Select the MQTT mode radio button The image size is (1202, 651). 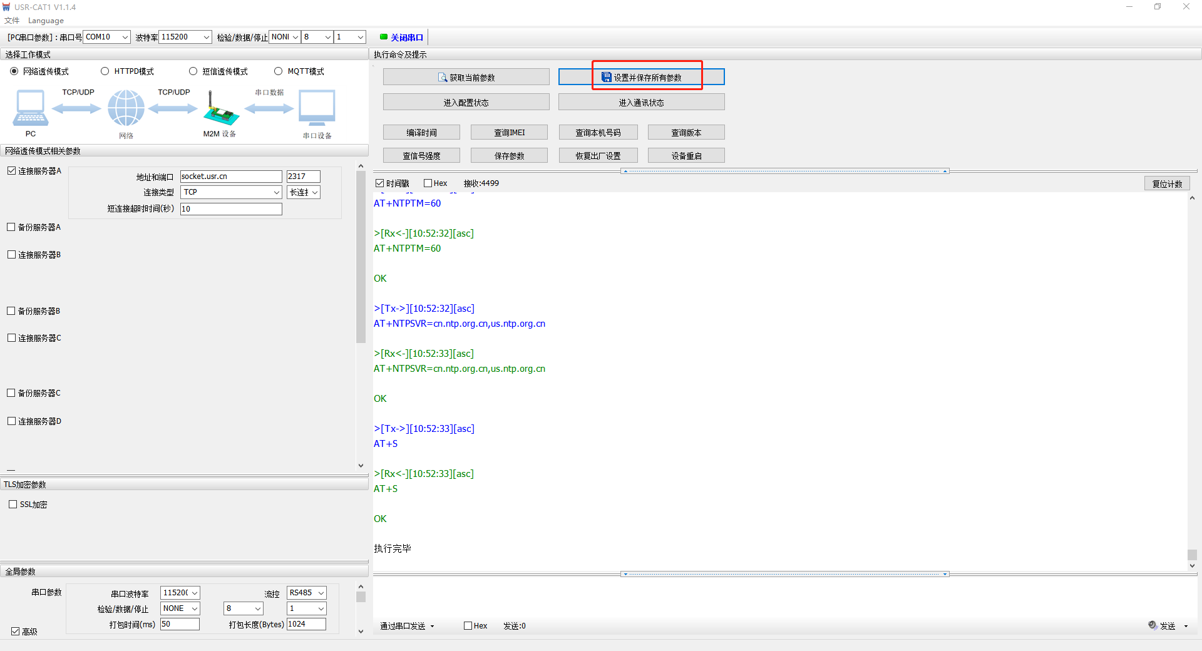tap(279, 71)
